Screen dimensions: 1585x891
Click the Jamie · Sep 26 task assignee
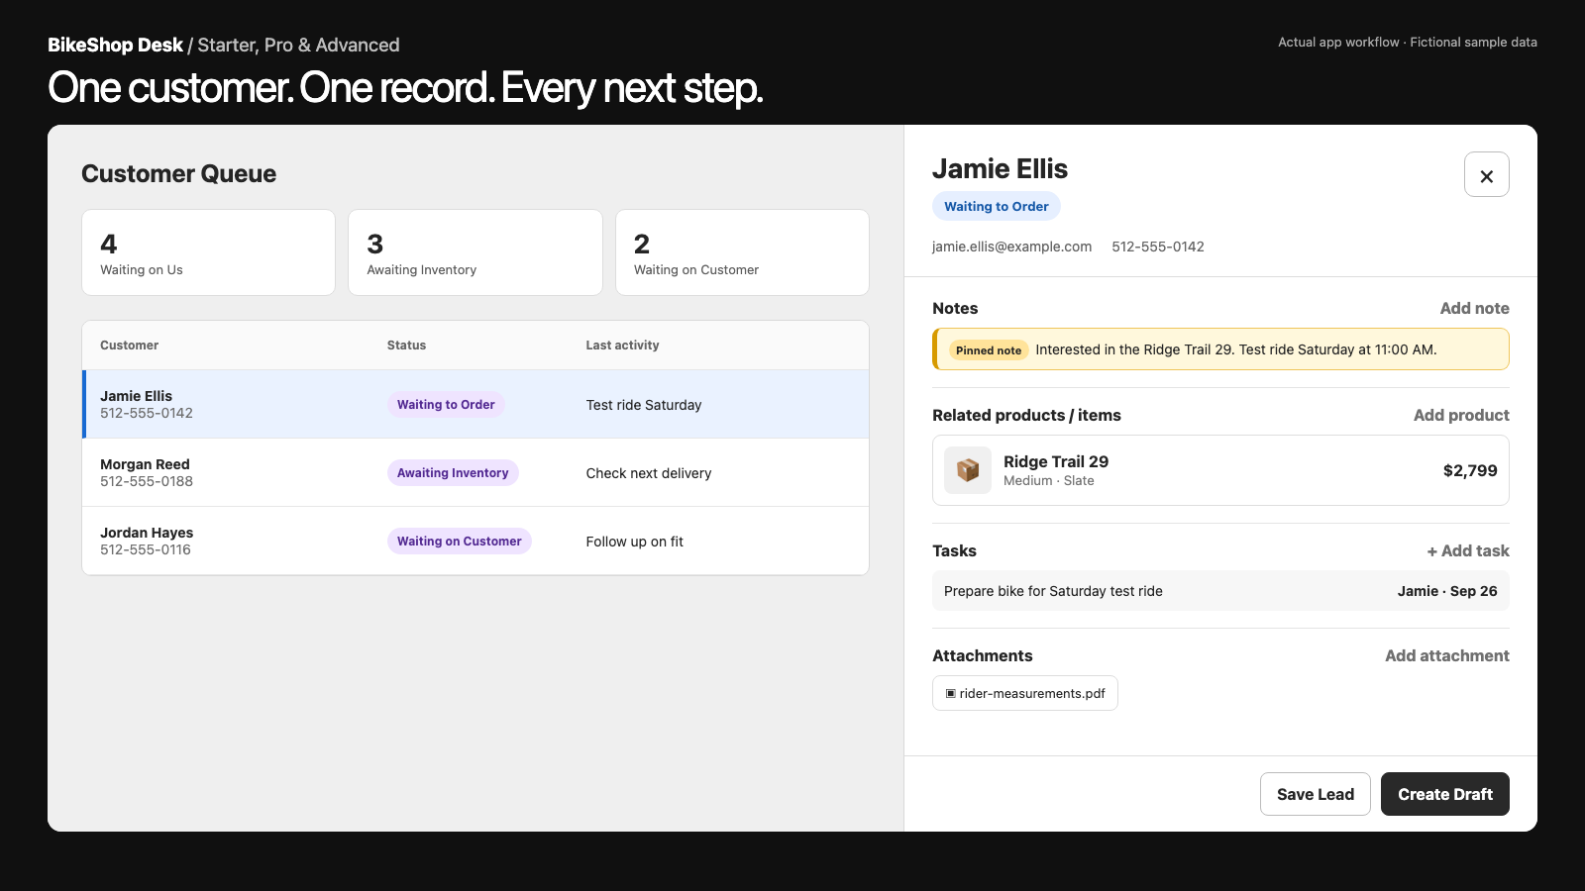tap(1446, 591)
